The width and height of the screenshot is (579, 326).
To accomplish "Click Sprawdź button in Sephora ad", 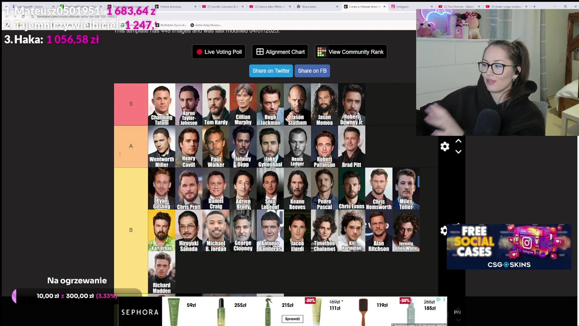I will pyautogui.click(x=292, y=319).
